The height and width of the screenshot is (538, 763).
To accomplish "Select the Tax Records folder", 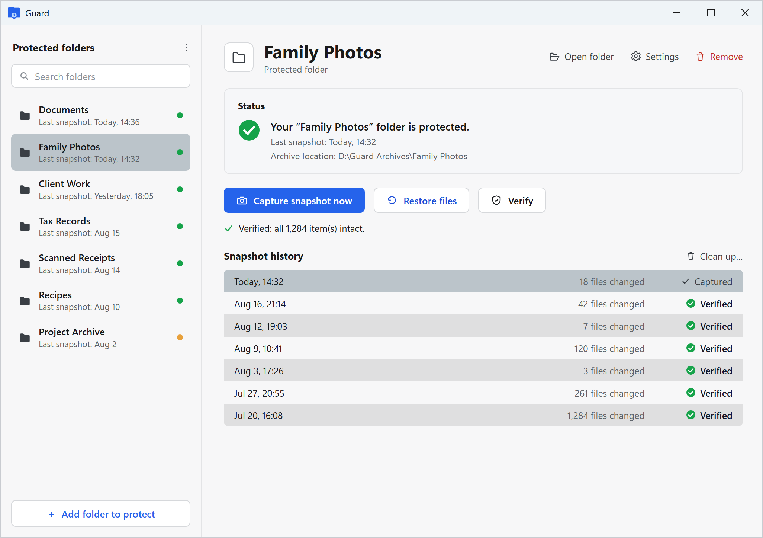I will [x=101, y=227].
